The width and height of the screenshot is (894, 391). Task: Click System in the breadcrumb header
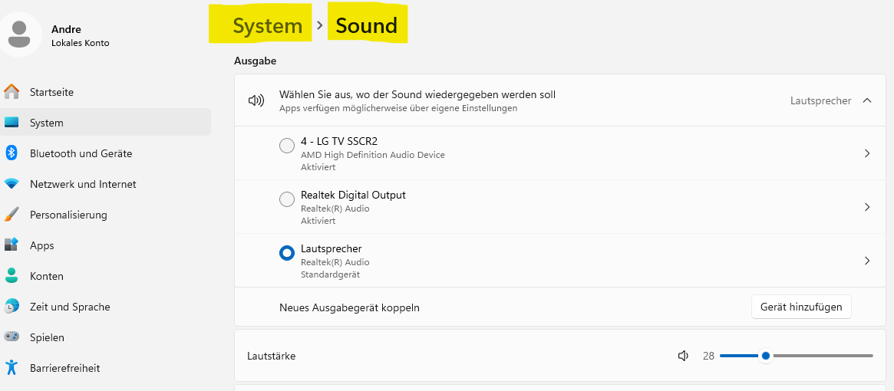[x=267, y=25]
